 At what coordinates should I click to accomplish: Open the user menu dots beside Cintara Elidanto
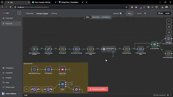tap(19, 94)
